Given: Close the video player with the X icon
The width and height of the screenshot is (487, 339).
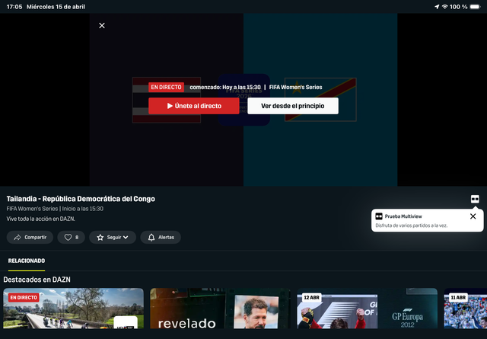Looking at the screenshot, I should (102, 25).
